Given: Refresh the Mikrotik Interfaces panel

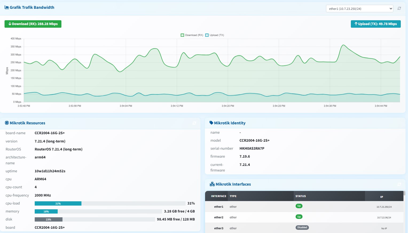Looking at the screenshot, I should tap(399, 184).
